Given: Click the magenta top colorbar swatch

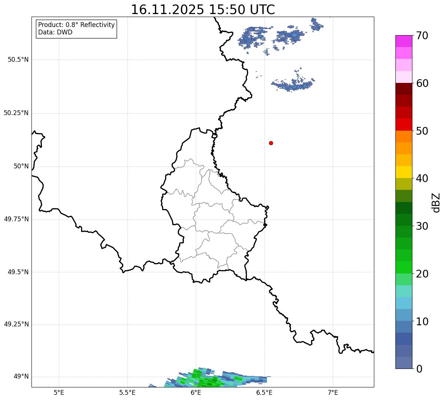Looking at the screenshot, I should coord(404,41).
